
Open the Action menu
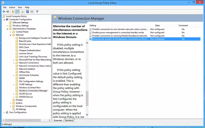coord(12,7)
